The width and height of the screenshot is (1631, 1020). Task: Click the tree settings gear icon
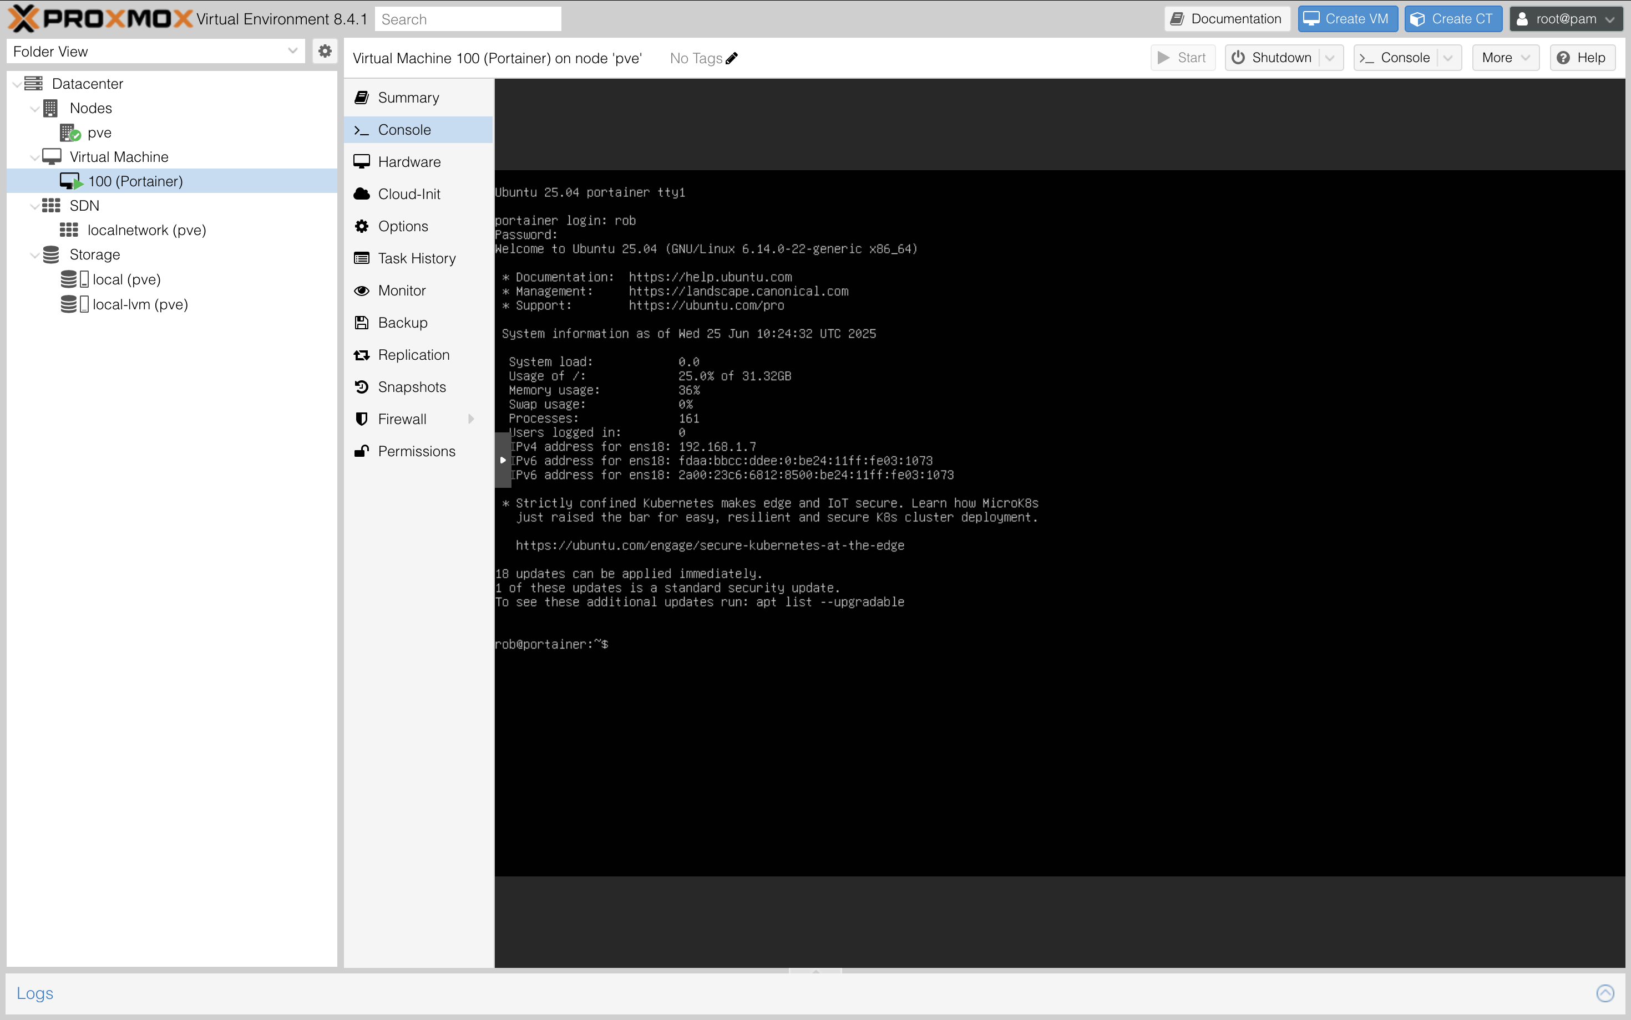coord(325,51)
